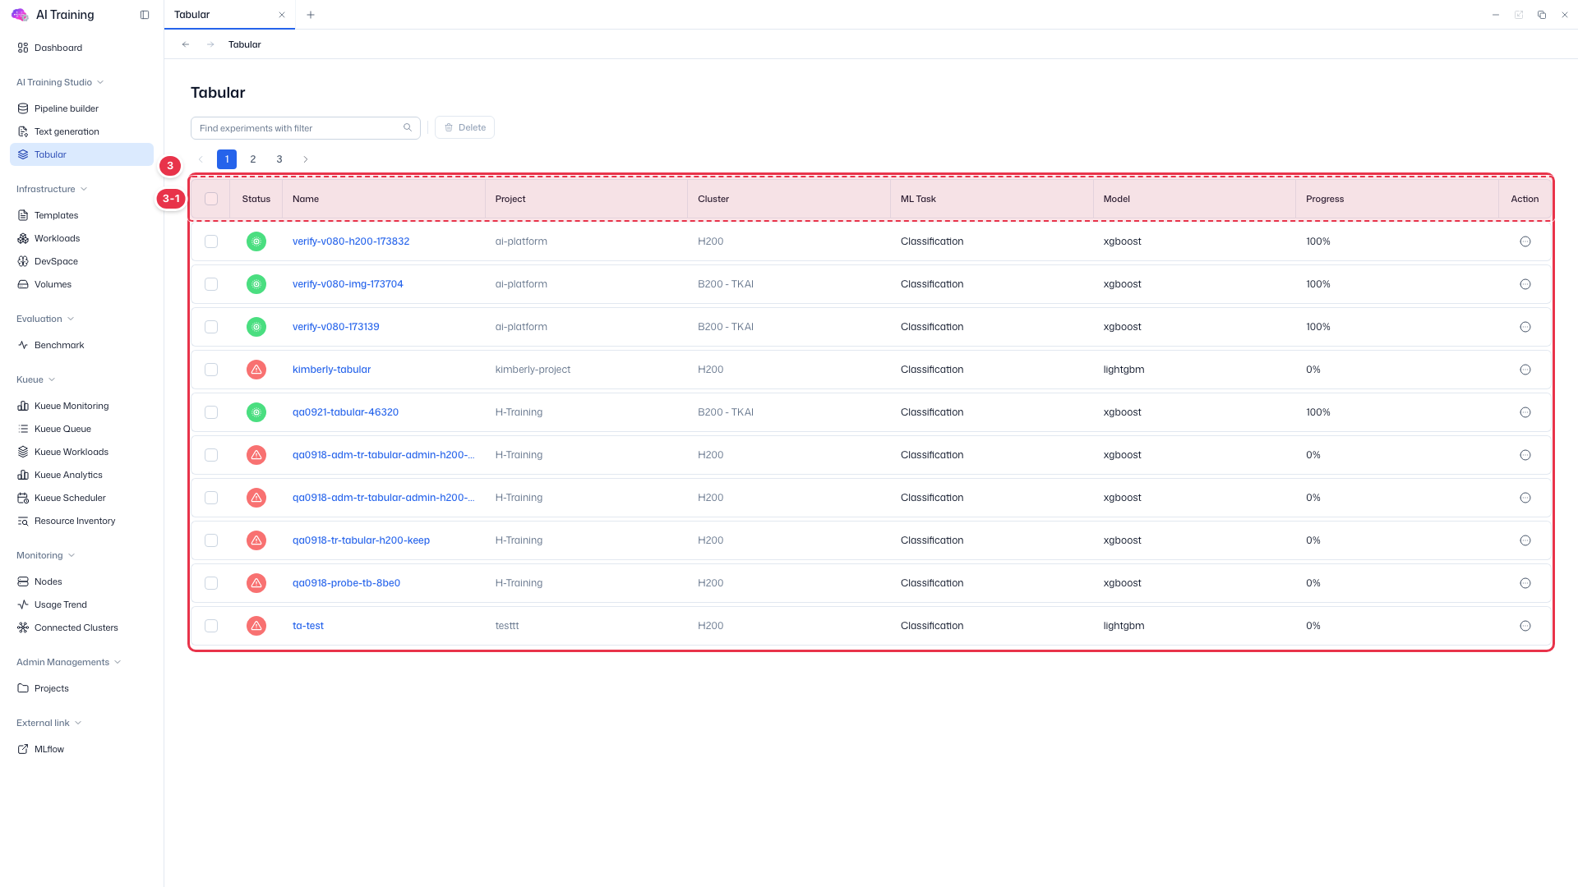Collapse the sidebar panel icon
Viewport: 1578px width, 887px height.
[145, 15]
